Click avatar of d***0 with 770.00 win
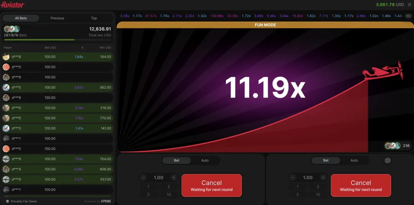The width and height of the screenshot is (414, 205). coord(6,118)
